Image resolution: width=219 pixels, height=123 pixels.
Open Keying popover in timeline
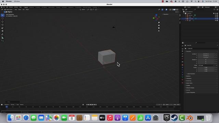(x=13, y=105)
